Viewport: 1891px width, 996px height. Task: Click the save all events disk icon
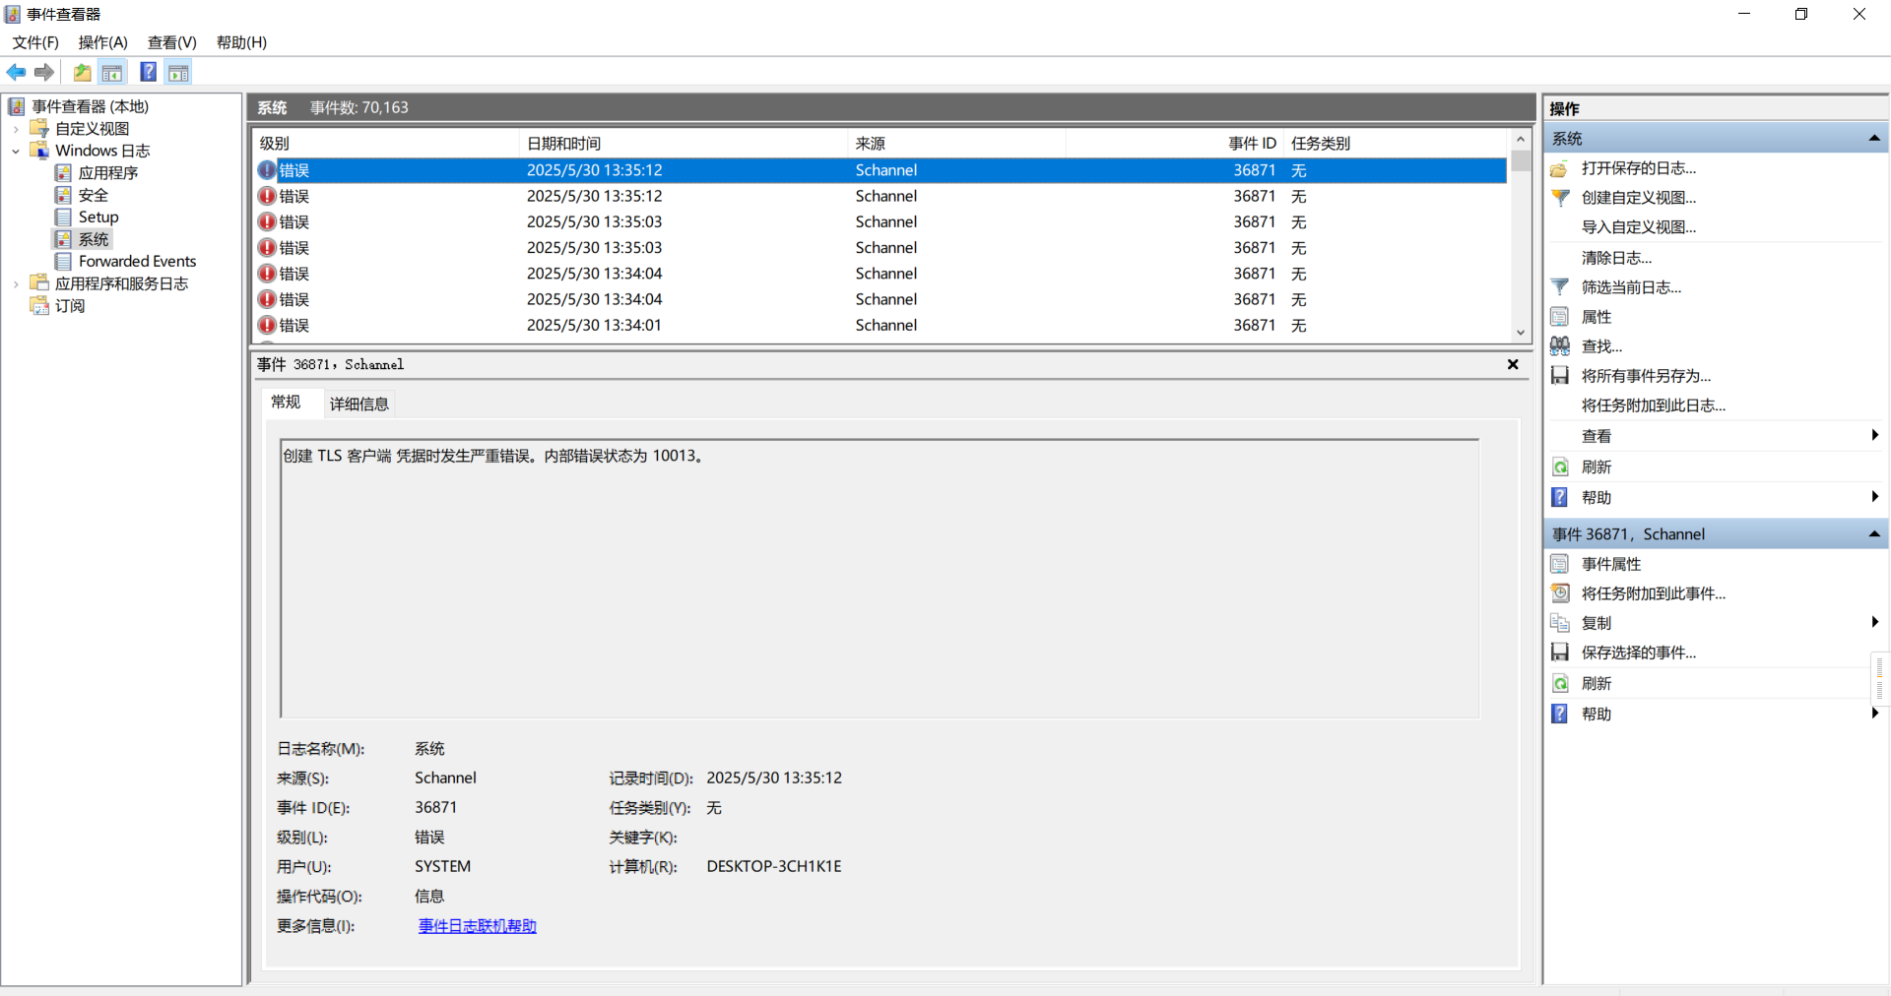click(1560, 376)
